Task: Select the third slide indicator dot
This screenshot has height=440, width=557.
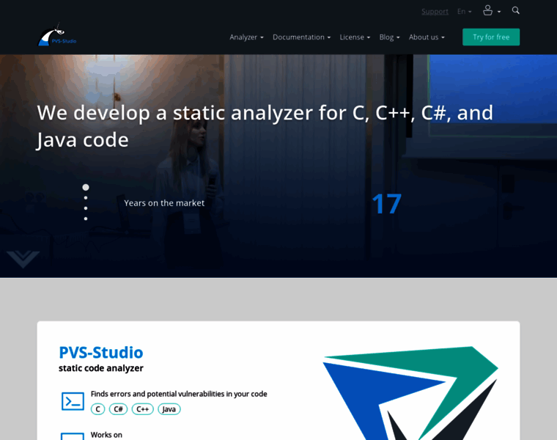Action: [x=86, y=208]
